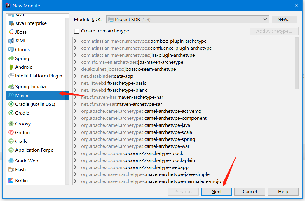
Task: Select camel-archetype-scala row
Action: coord(184,132)
